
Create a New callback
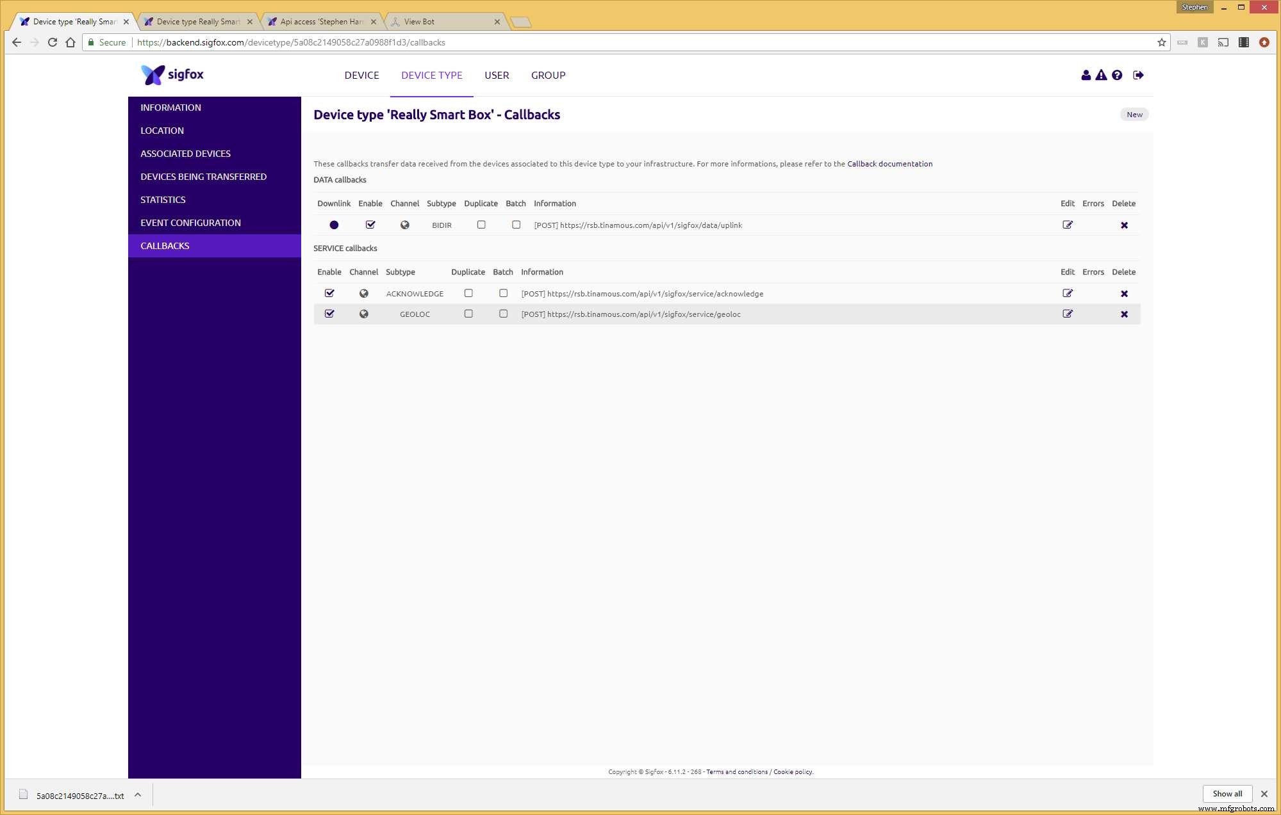coord(1134,115)
